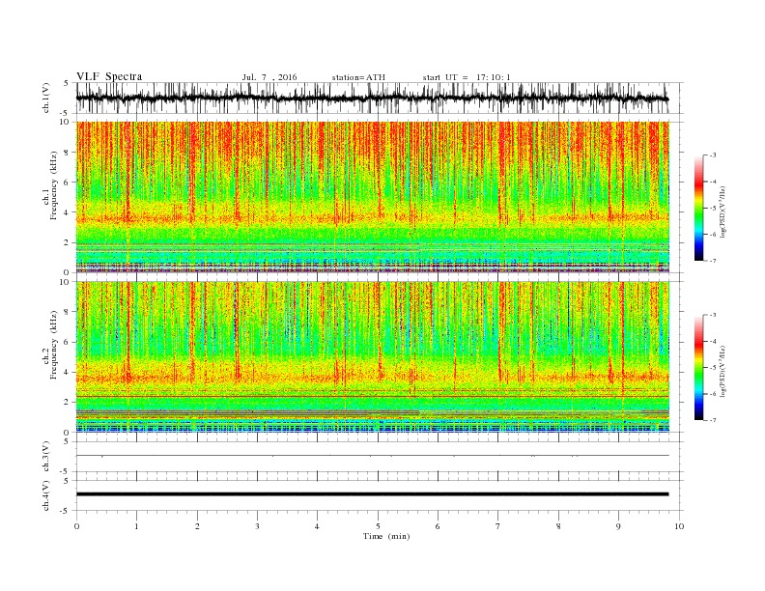Click the "-5" label on ch.1 colorbar

pos(713,208)
